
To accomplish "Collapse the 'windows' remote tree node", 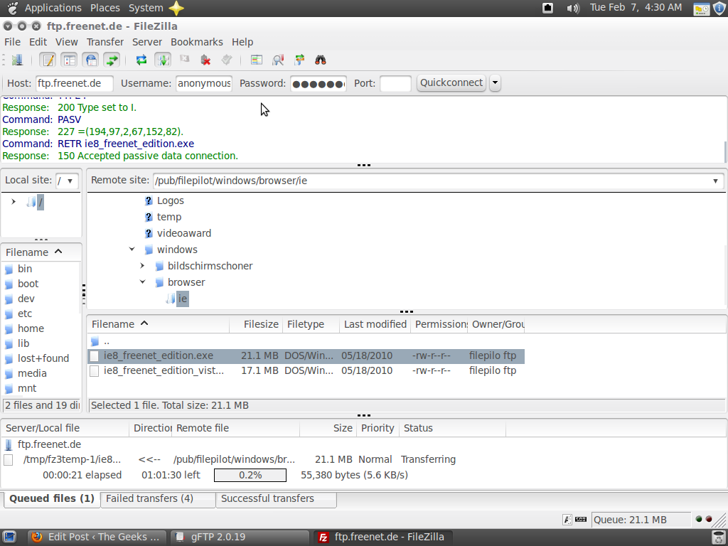I will (x=132, y=250).
